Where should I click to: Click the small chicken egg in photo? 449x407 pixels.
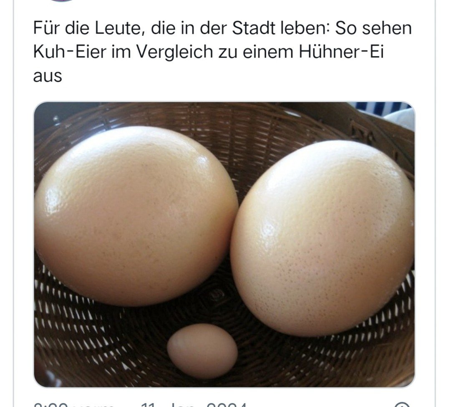[202, 351]
